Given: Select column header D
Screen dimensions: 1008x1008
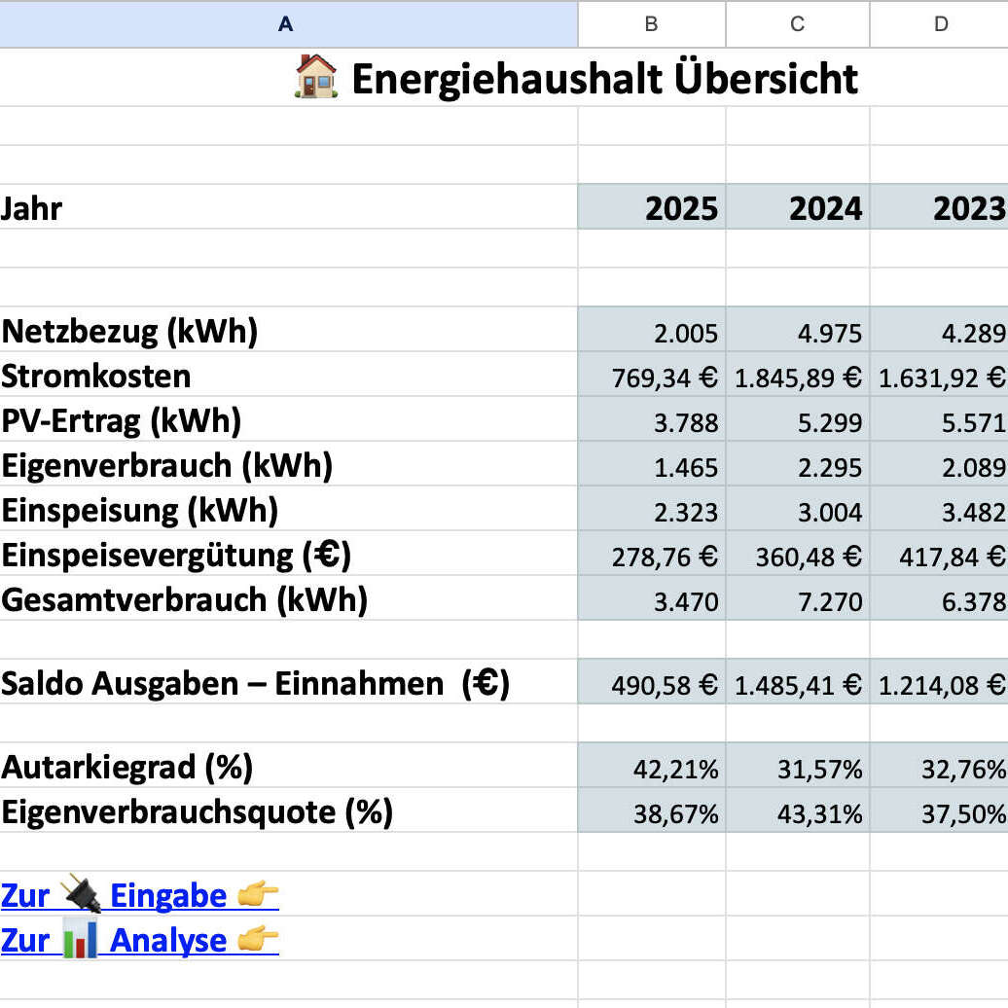Looking at the screenshot, I should click(940, 24).
